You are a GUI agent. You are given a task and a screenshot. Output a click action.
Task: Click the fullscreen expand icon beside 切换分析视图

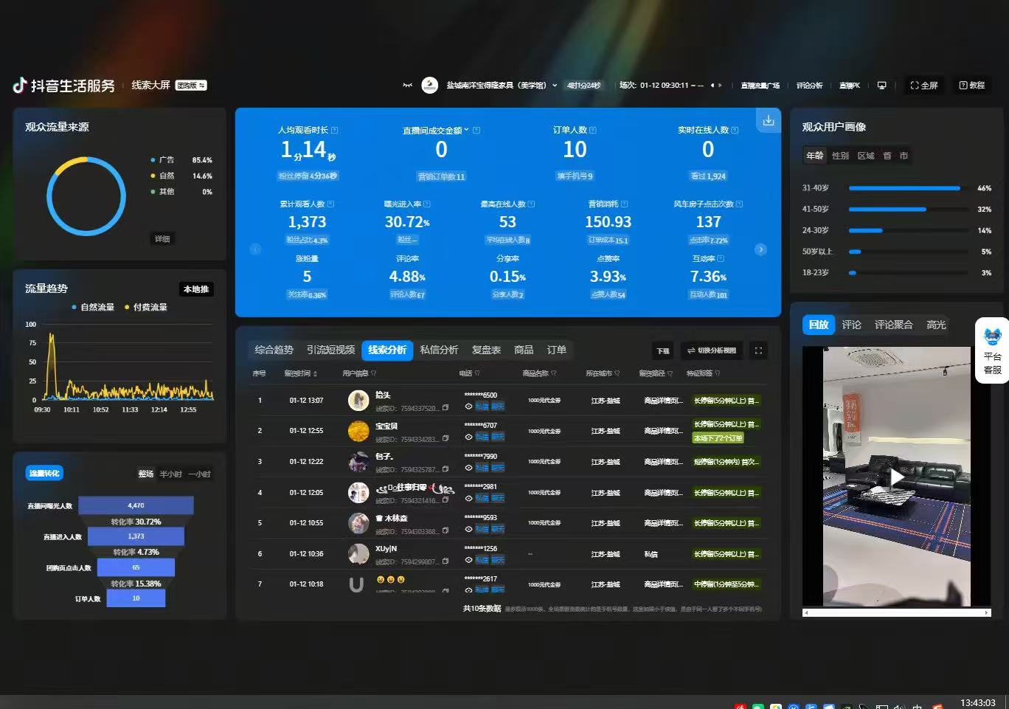758,350
